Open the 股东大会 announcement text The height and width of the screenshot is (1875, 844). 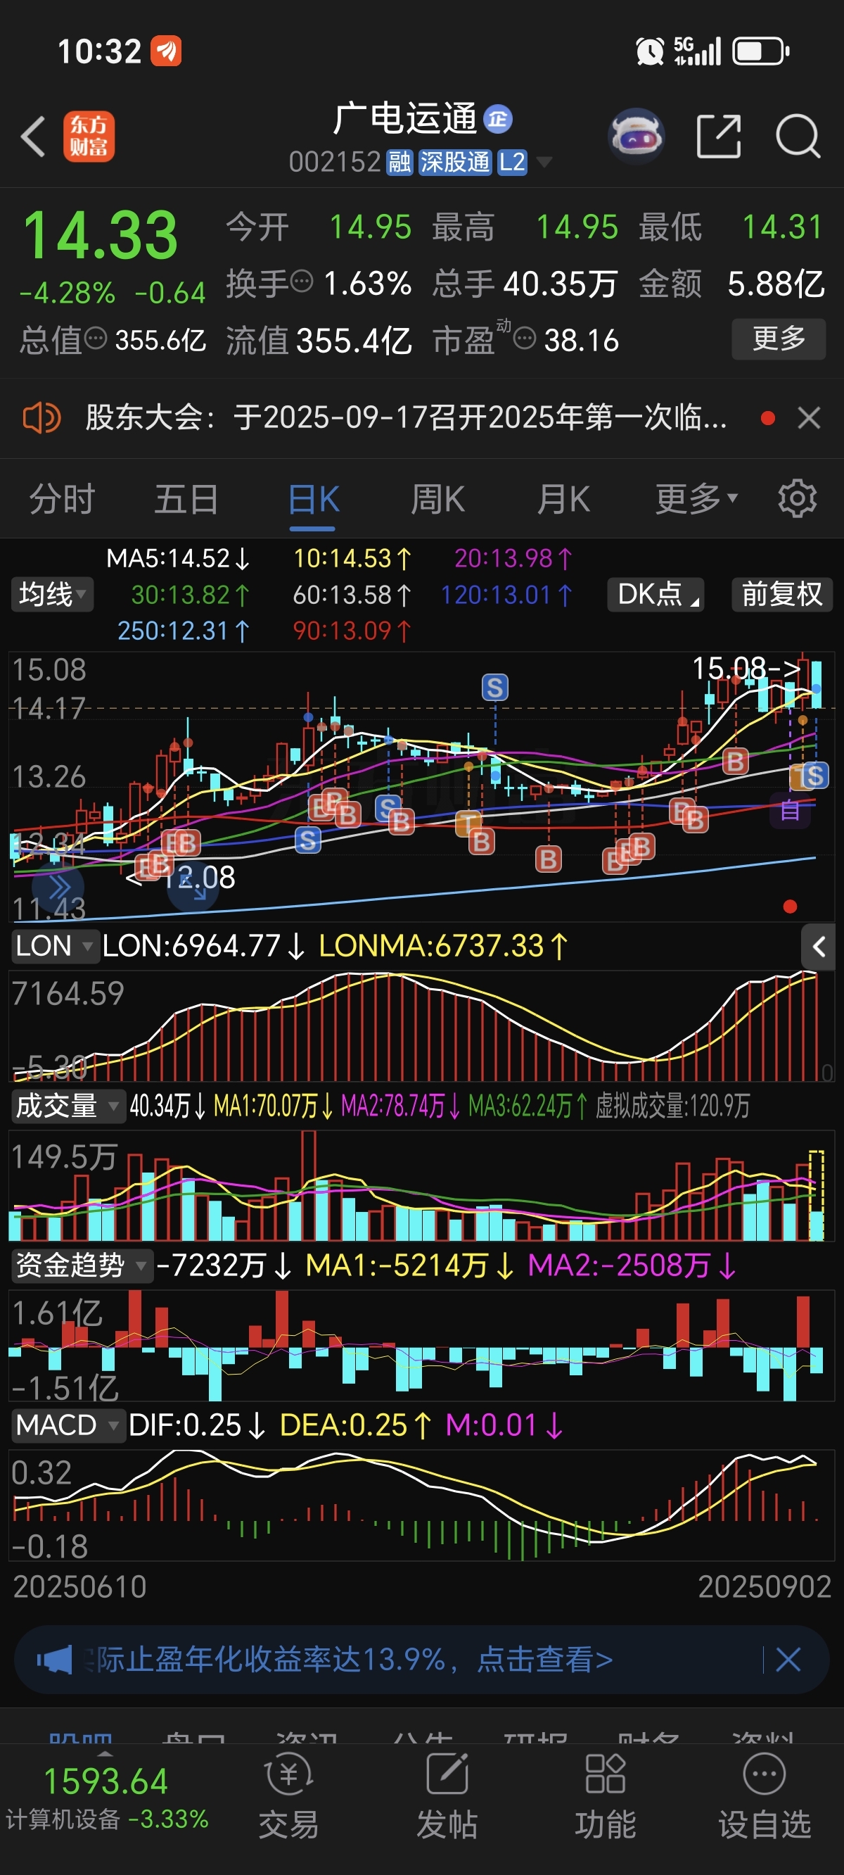coord(406,419)
